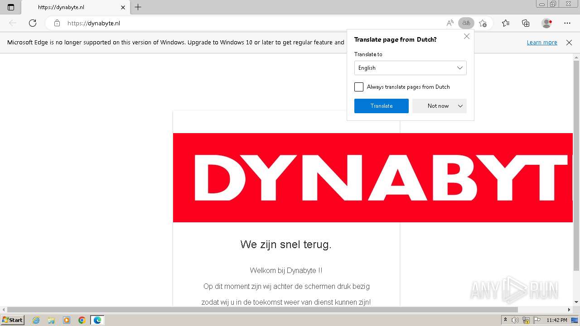The width and height of the screenshot is (580, 326).
Task: Click the blue Translate button
Action: [382, 106]
